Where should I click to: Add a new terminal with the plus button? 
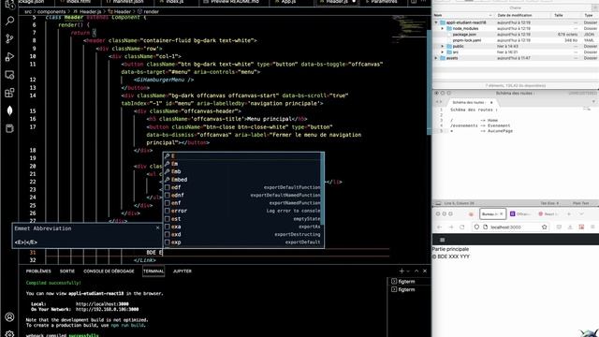[x=402, y=271]
